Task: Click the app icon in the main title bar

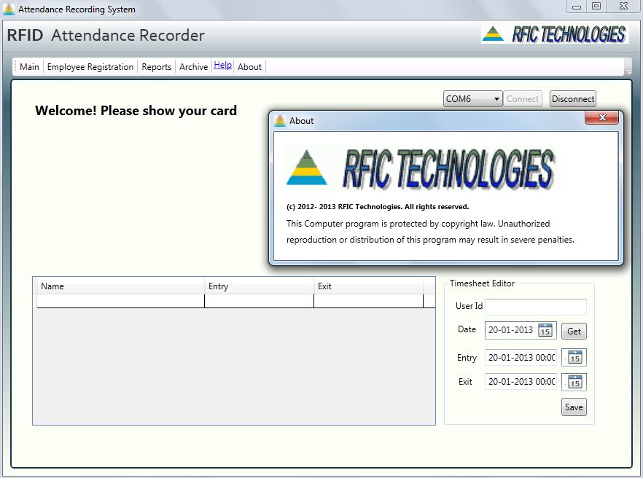Action: [8, 9]
